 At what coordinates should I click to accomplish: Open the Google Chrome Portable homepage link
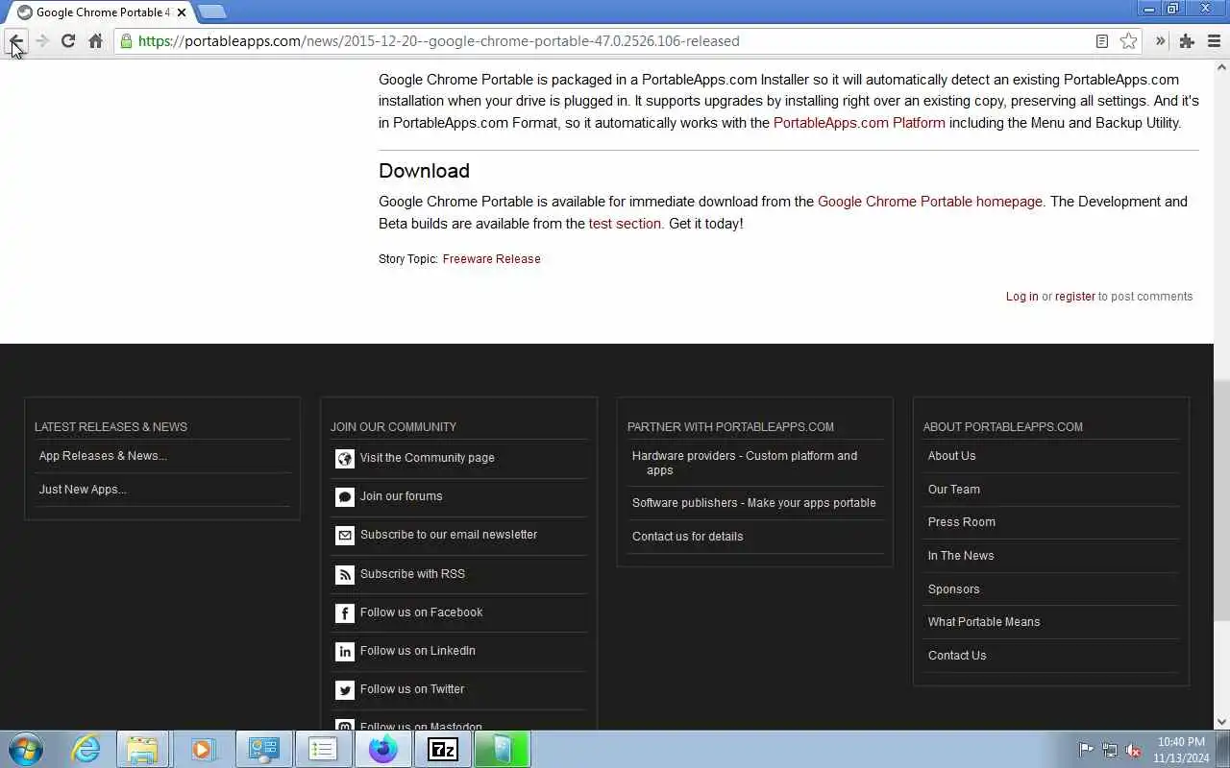pos(930,202)
